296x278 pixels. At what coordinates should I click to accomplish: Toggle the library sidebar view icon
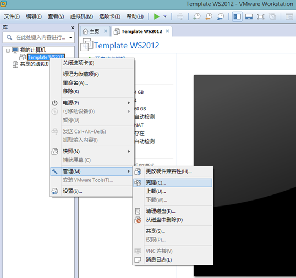pos(237,16)
